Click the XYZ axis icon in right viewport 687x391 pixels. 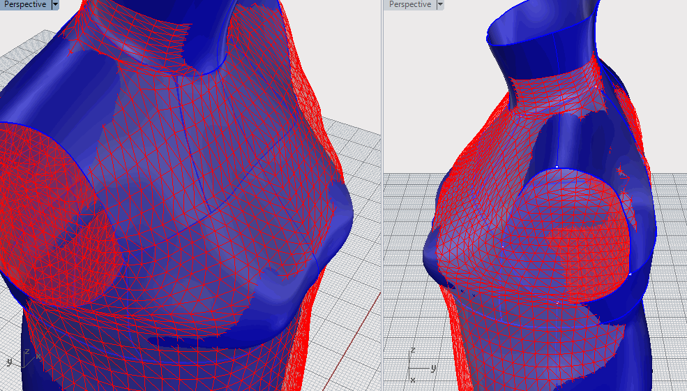[421, 365]
